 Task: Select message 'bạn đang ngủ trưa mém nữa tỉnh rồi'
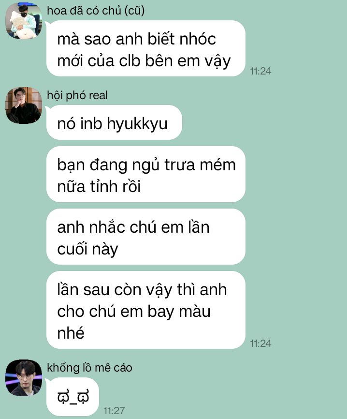coord(146,174)
